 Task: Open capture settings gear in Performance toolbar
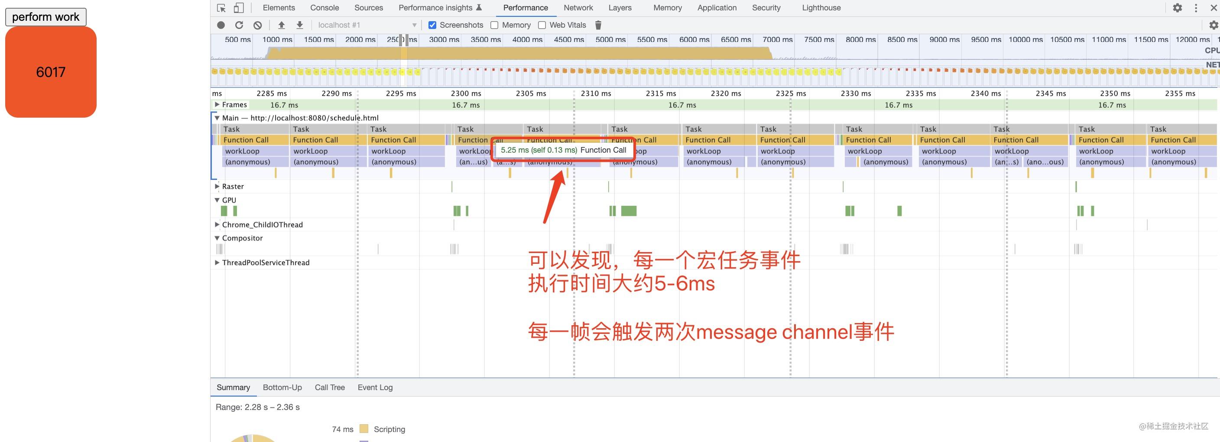(1214, 25)
